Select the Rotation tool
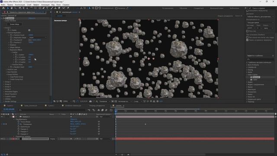This screenshot has height=156, width=277. [32, 8]
